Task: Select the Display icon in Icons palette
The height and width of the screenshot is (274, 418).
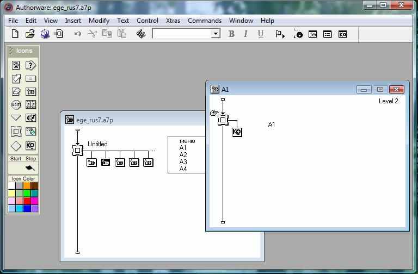Action: tap(16, 65)
